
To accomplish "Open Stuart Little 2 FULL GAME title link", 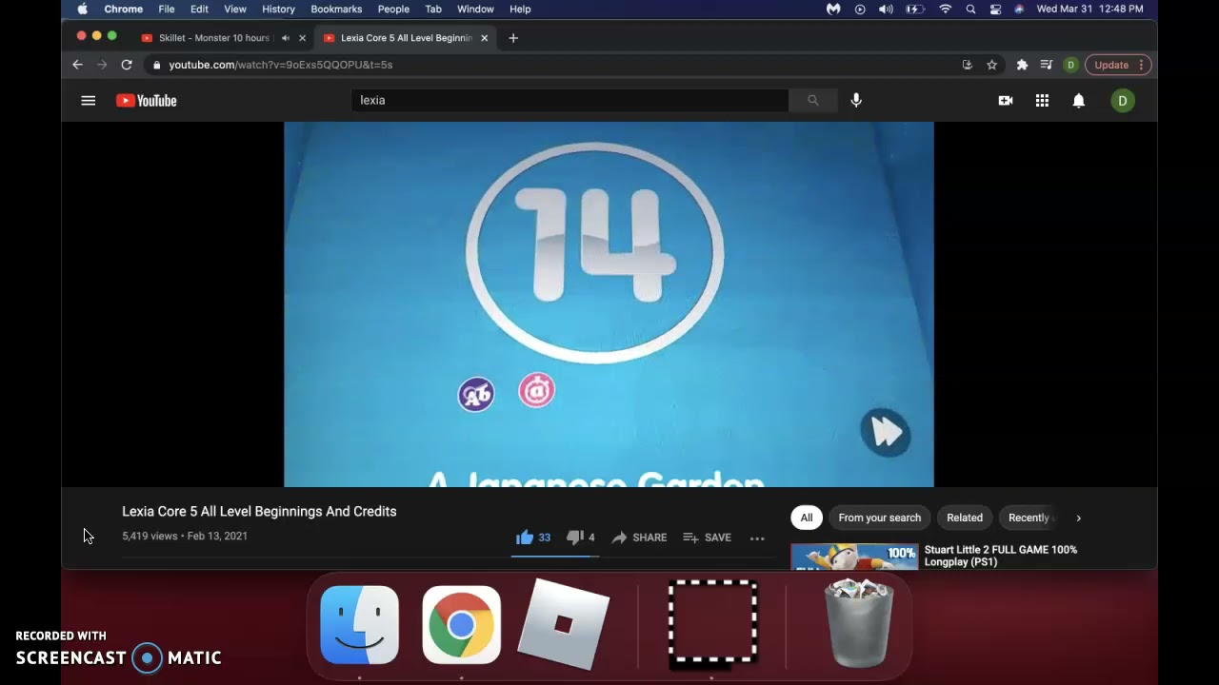I will click(x=1001, y=556).
